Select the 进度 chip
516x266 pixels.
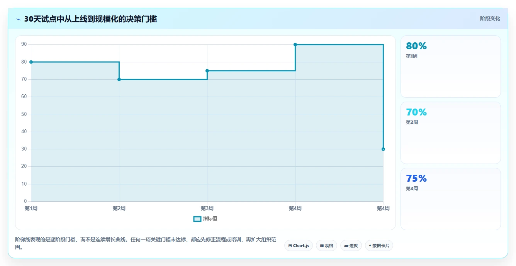point(351,246)
